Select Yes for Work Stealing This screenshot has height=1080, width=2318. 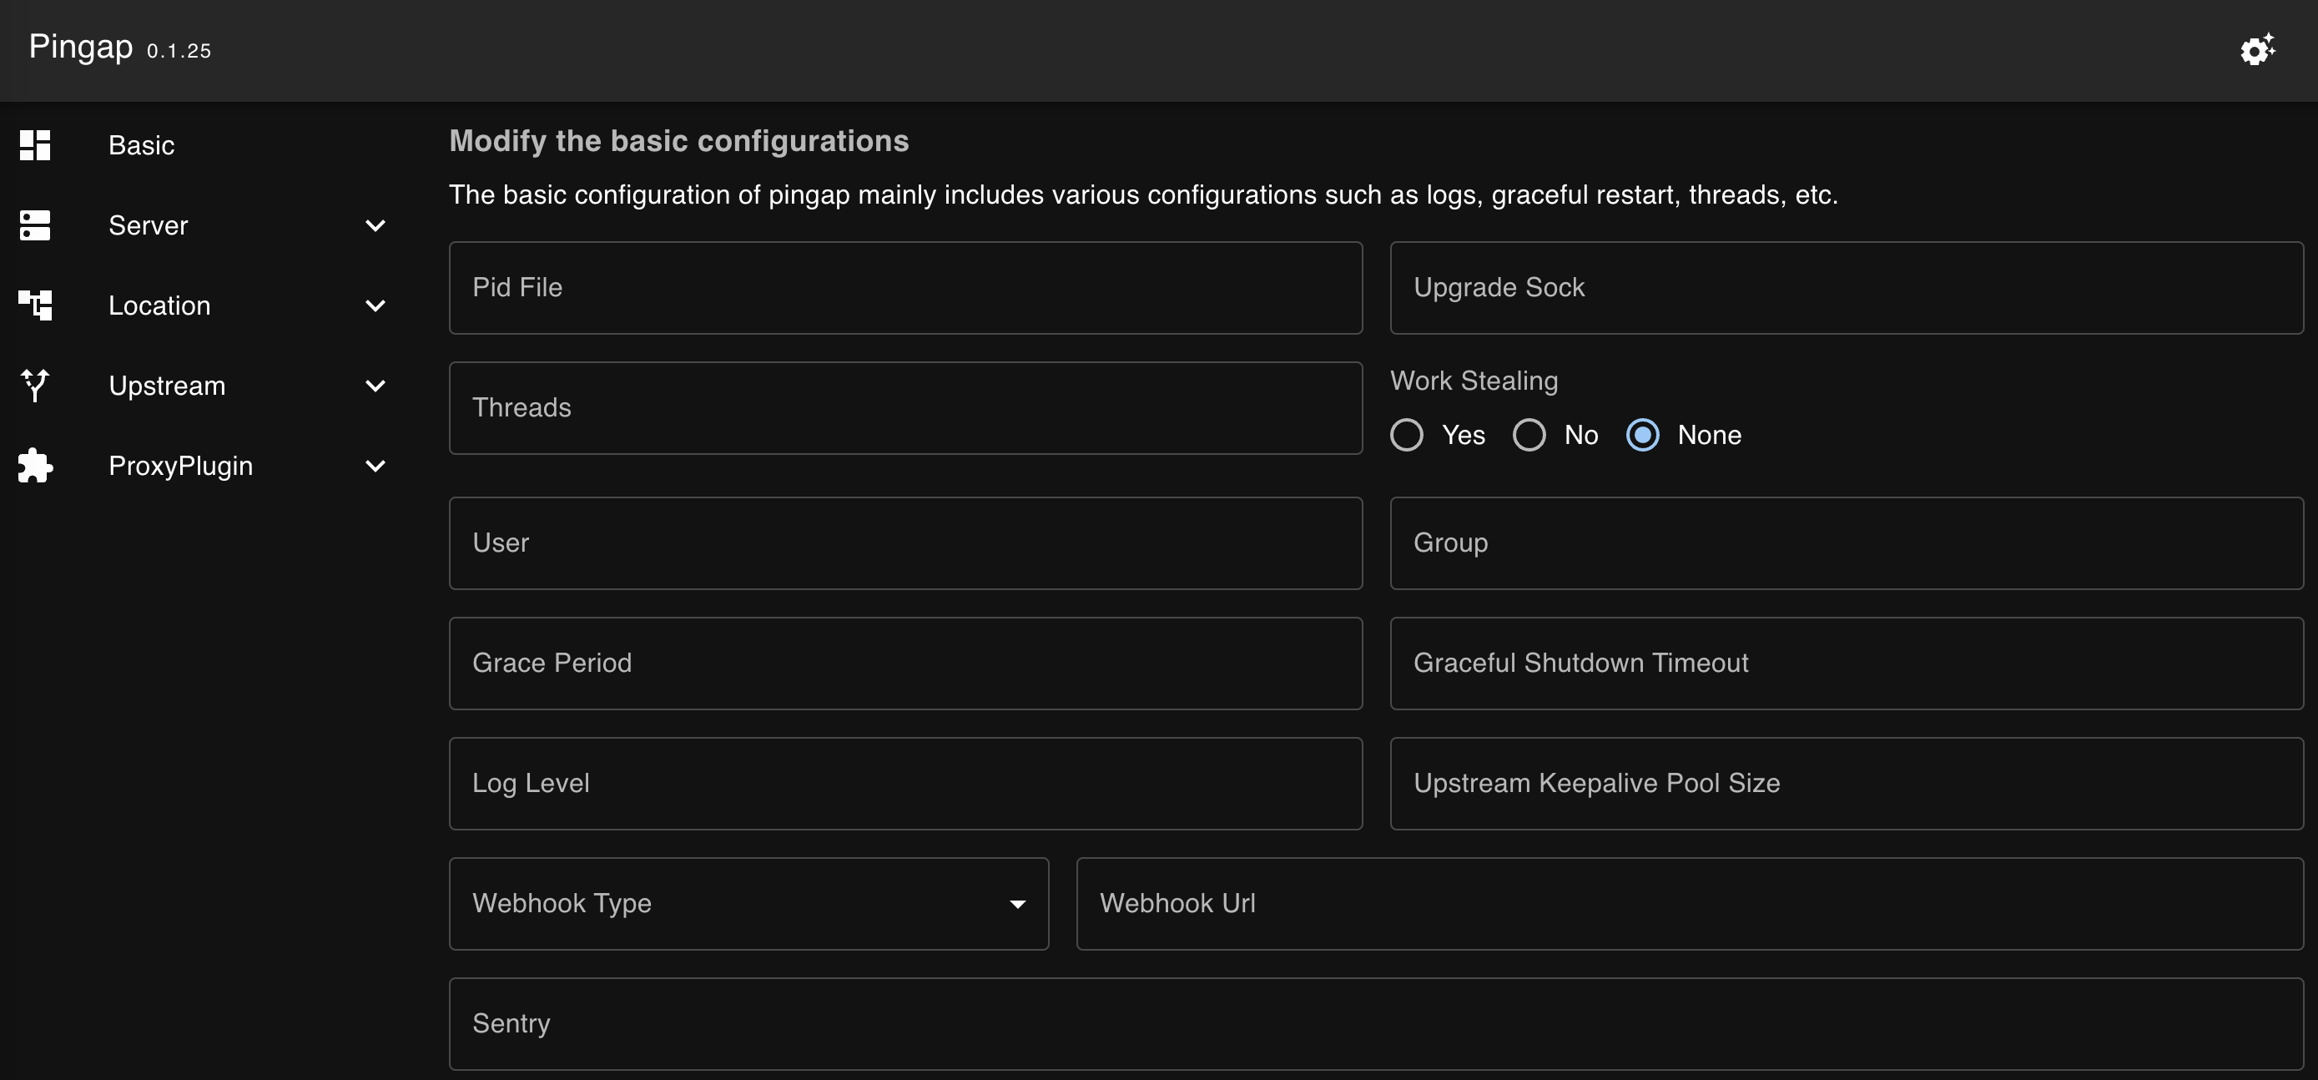click(1407, 435)
